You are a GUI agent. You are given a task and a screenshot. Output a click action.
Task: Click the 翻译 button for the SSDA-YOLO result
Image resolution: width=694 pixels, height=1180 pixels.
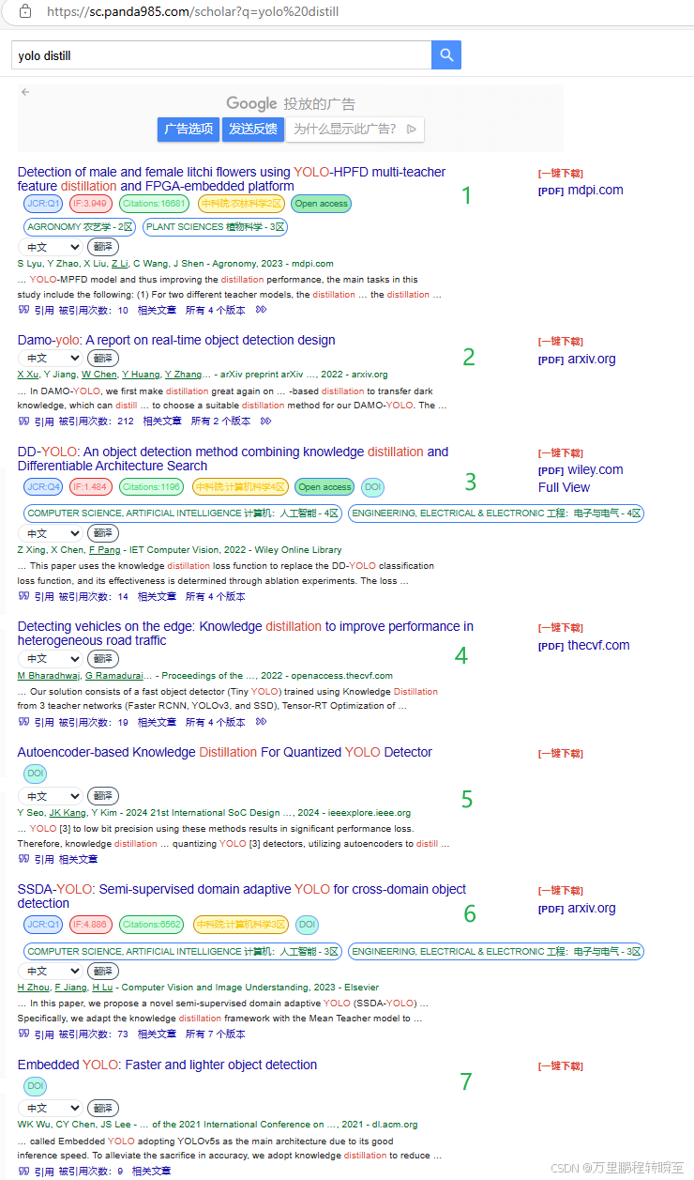[x=103, y=972]
